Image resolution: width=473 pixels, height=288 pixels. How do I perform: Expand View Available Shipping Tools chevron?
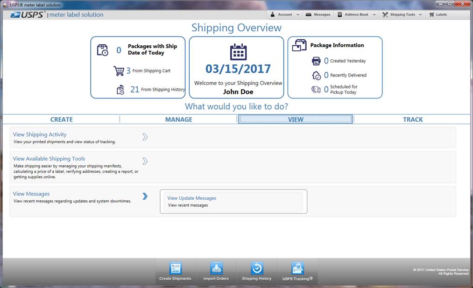145,161
